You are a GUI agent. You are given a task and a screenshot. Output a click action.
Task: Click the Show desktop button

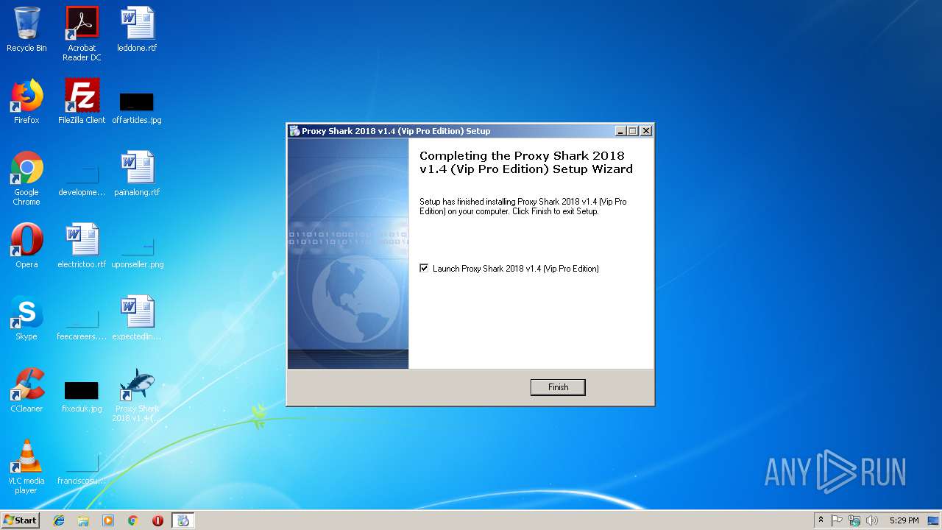(935, 520)
